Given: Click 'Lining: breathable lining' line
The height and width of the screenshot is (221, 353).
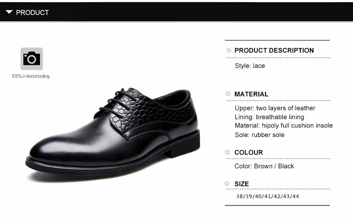Looking at the screenshot, I should coord(269,117).
